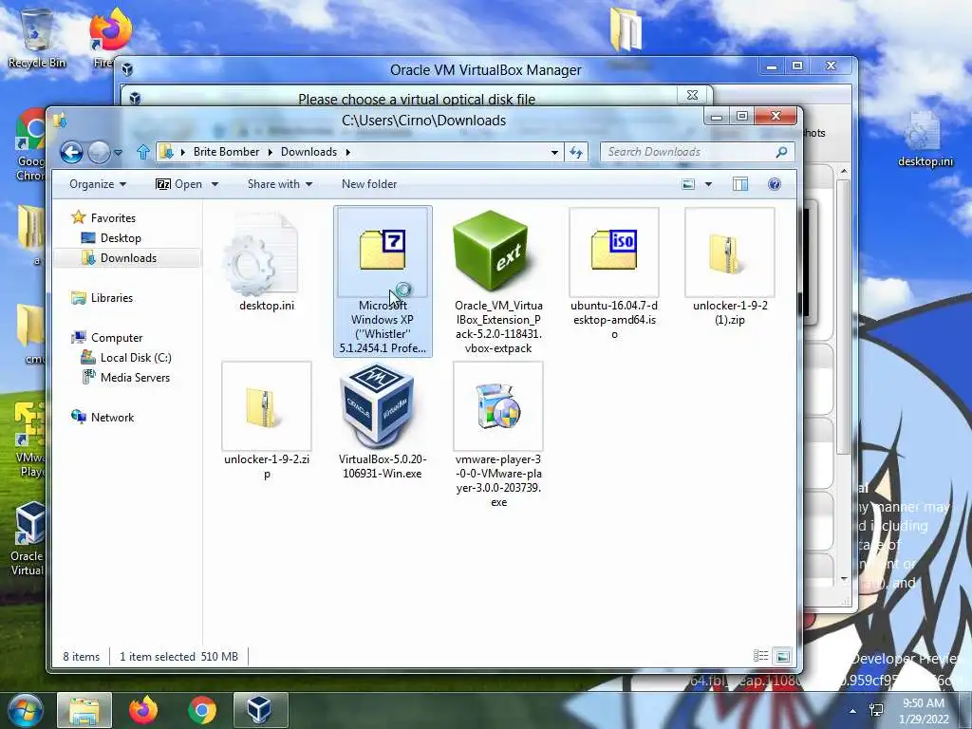
Task: Go up one folder level arrow
Action: pyautogui.click(x=143, y=152)
